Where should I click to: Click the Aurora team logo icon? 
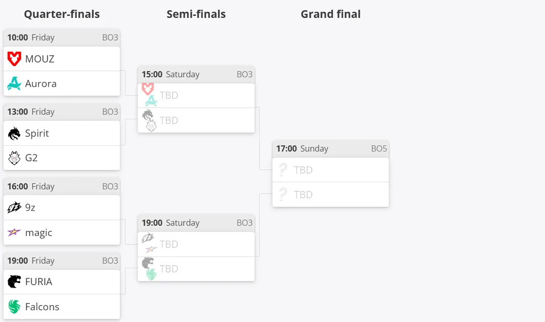pos(14,83)
